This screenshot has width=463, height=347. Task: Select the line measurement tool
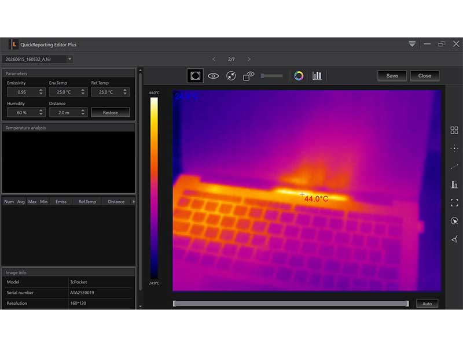[x=454, y=167]
